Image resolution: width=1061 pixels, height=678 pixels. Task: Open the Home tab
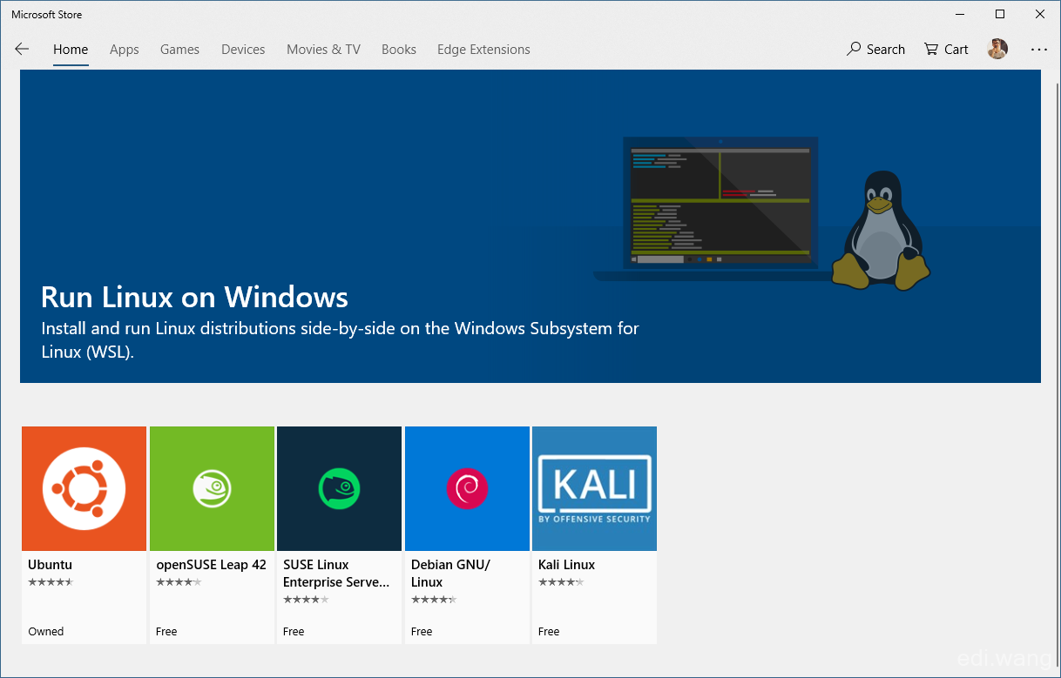pos(71,50)
